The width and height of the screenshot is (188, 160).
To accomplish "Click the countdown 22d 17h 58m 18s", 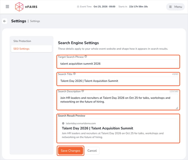I will click(138, 7).
